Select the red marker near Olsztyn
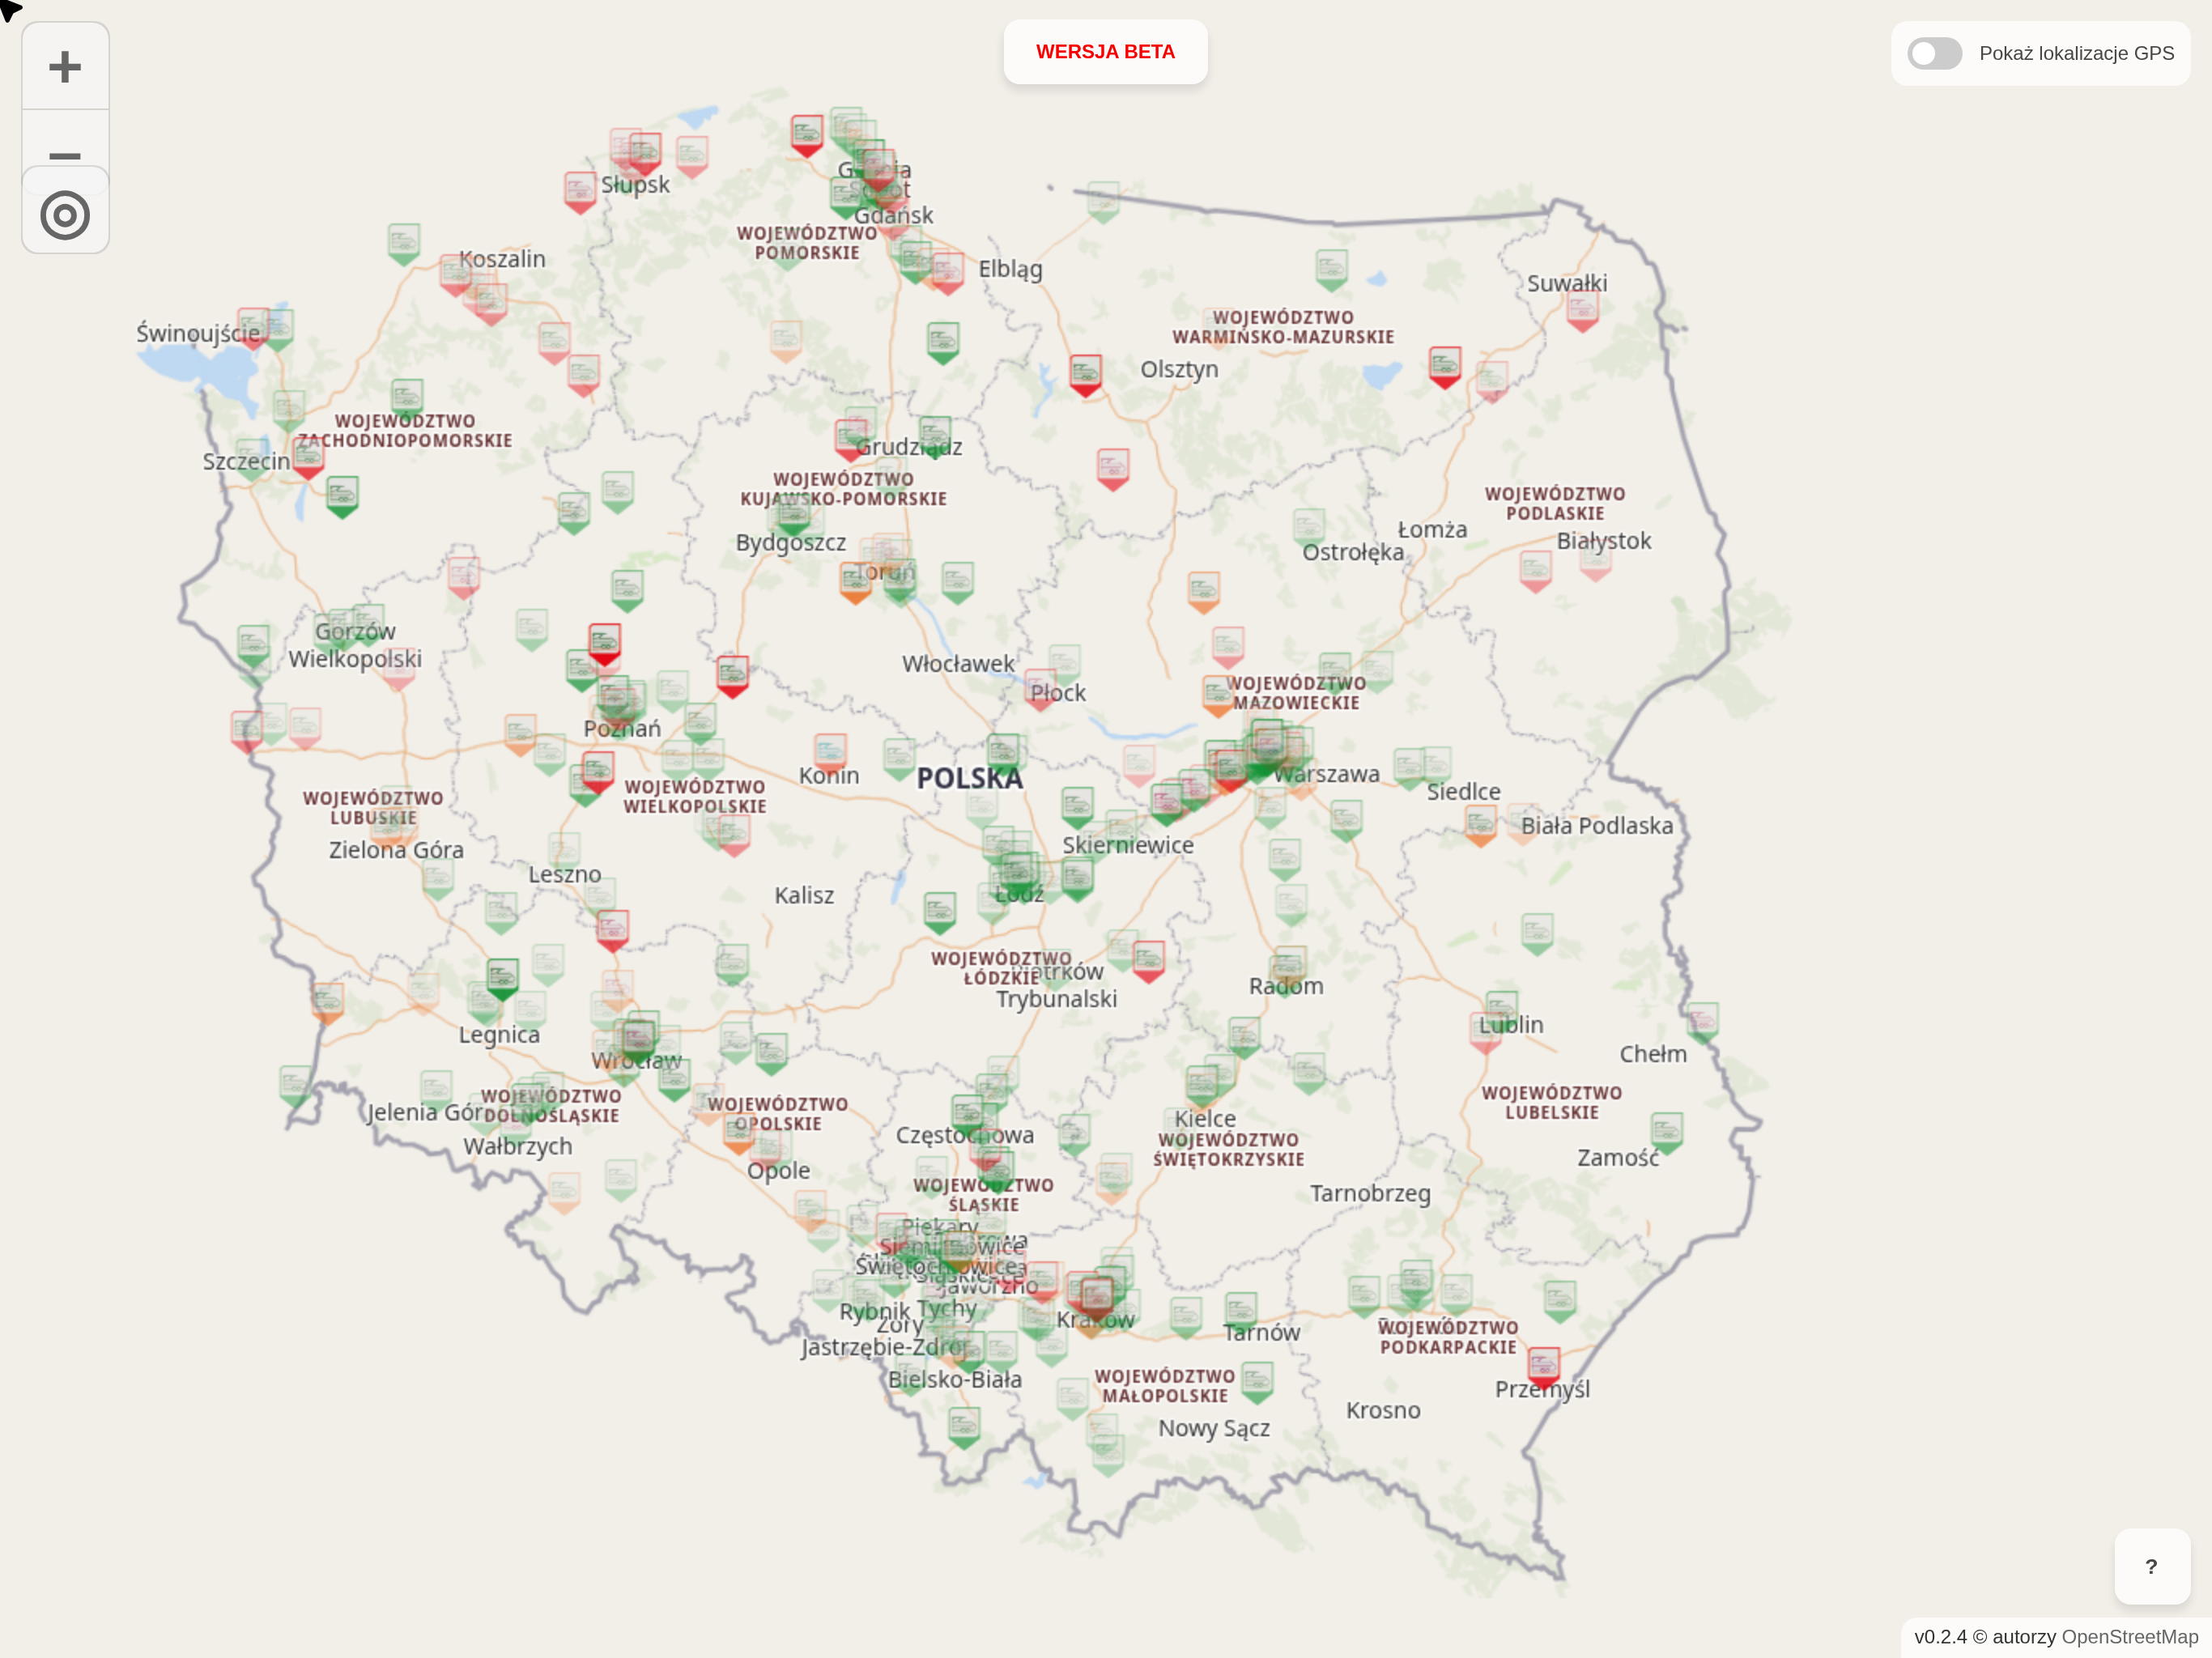The height and width of the screenshot is (1658, 2212). point(1085,374)
